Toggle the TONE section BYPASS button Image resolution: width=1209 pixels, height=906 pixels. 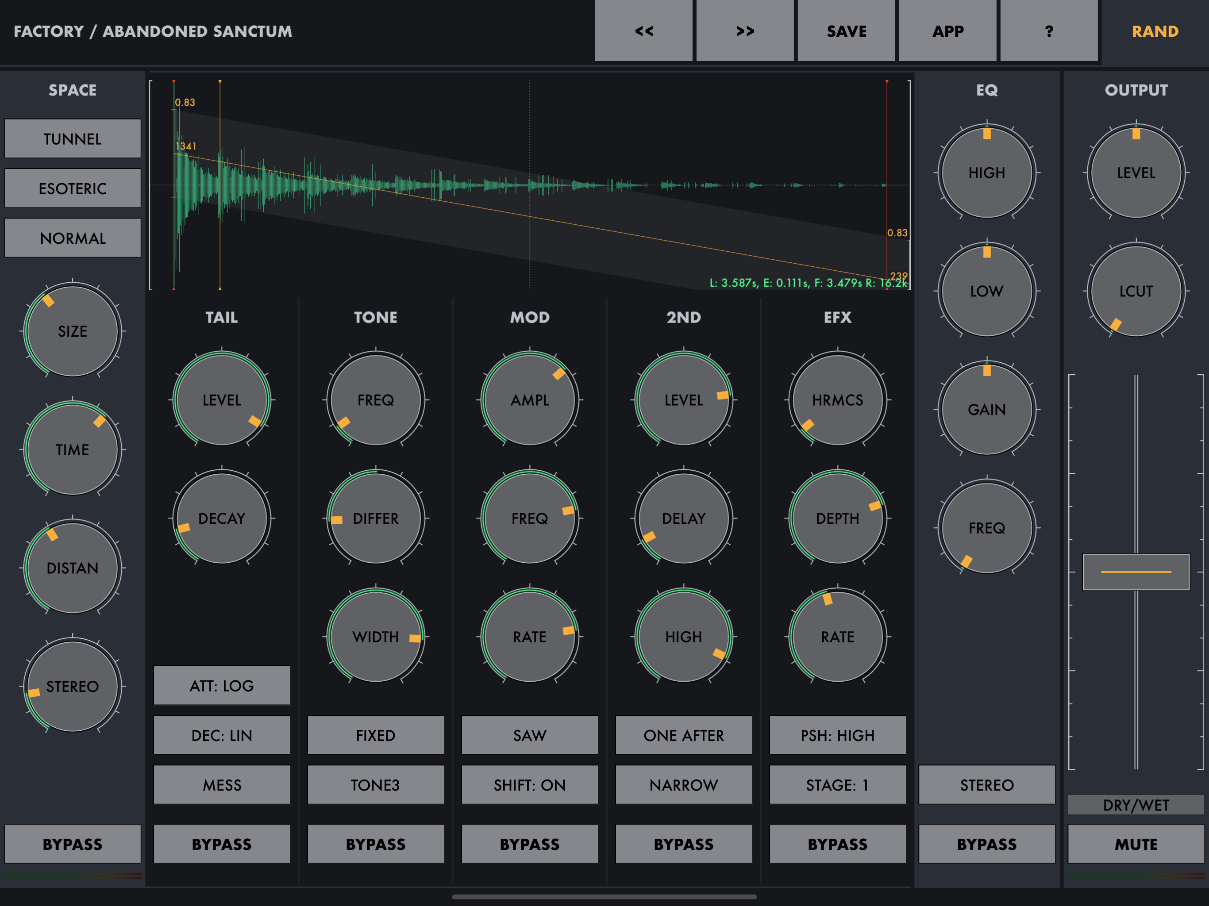[x=376, y=844]
